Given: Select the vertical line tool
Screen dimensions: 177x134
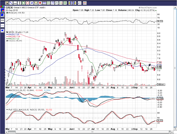Looking at the screenshot, I should [19, 3].
